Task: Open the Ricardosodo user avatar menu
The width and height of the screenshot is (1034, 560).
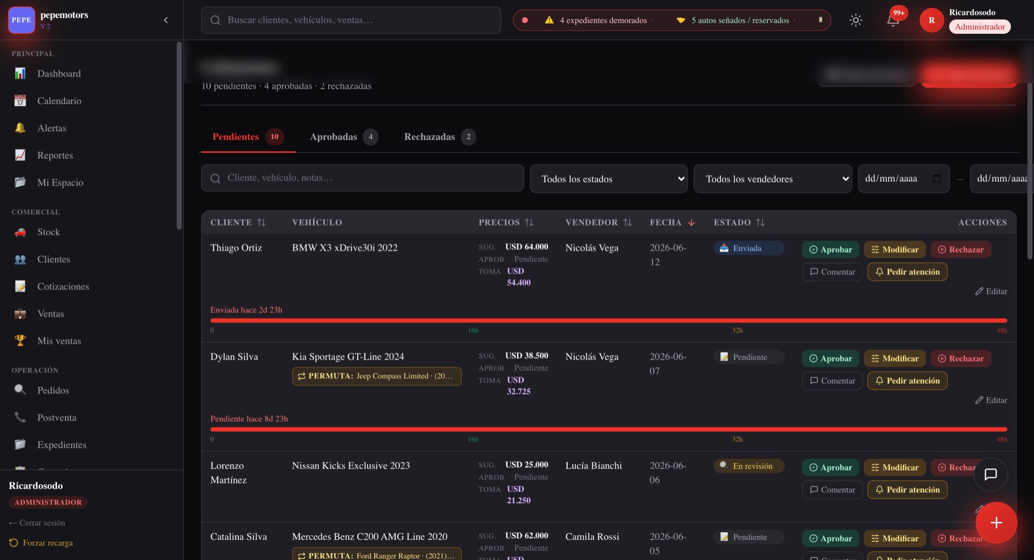Action: 931,20
